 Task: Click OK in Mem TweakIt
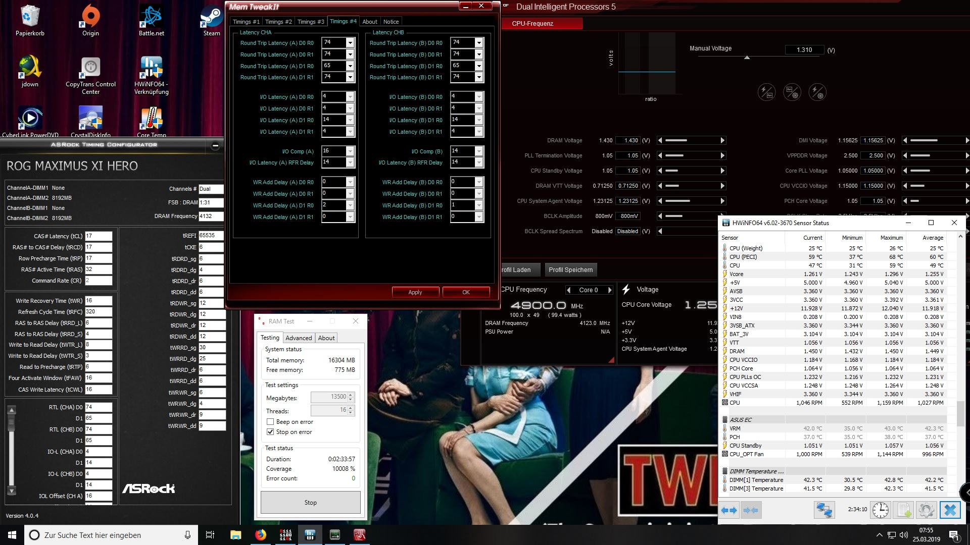[466, 292]
